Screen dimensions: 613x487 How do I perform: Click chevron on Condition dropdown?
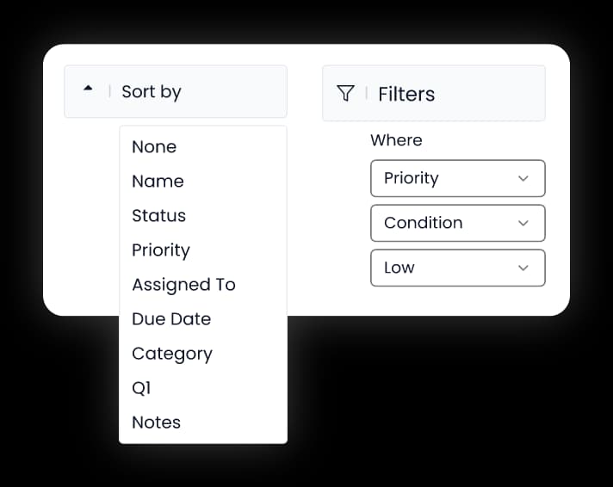(x=523, y=223)
